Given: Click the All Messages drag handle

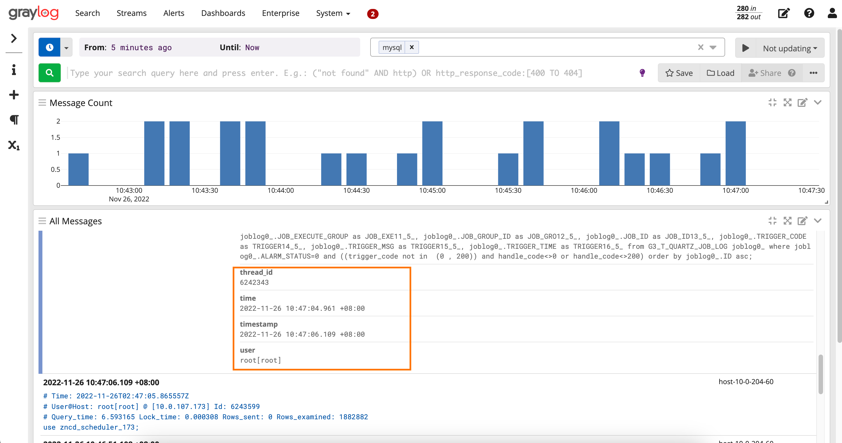Looking at the screenshot, I should coord(42,221).
